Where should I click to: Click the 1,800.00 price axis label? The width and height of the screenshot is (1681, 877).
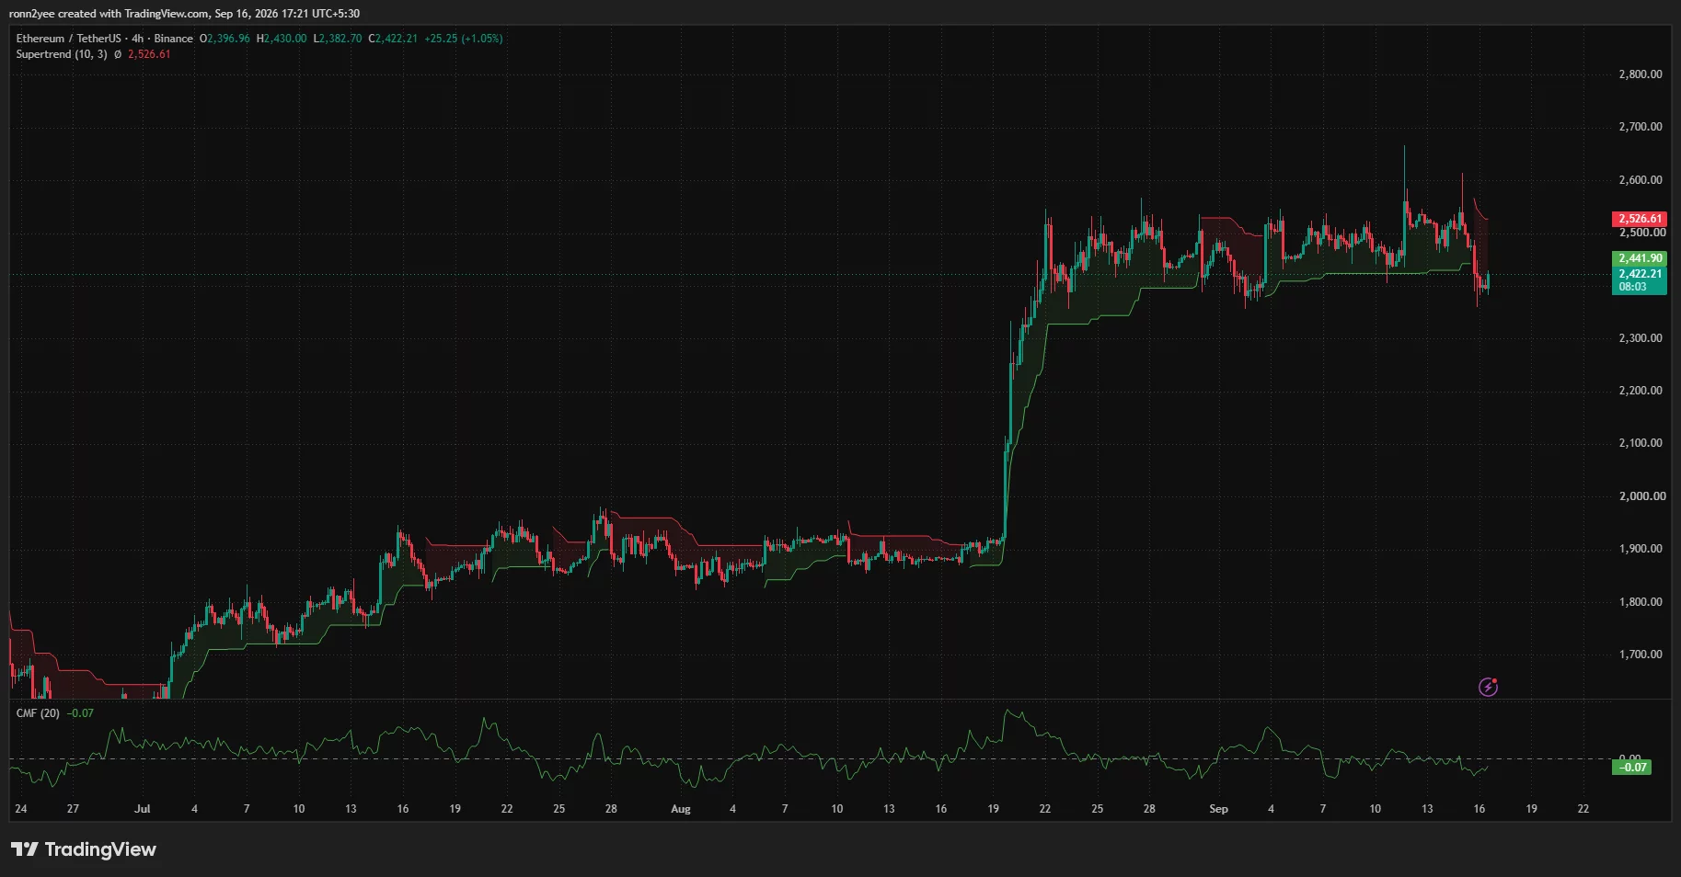tap(1641, 602)
